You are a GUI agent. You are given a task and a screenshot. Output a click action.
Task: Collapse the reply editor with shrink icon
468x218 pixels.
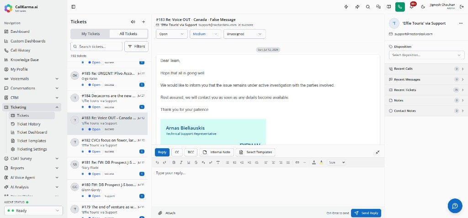(378, 152)
